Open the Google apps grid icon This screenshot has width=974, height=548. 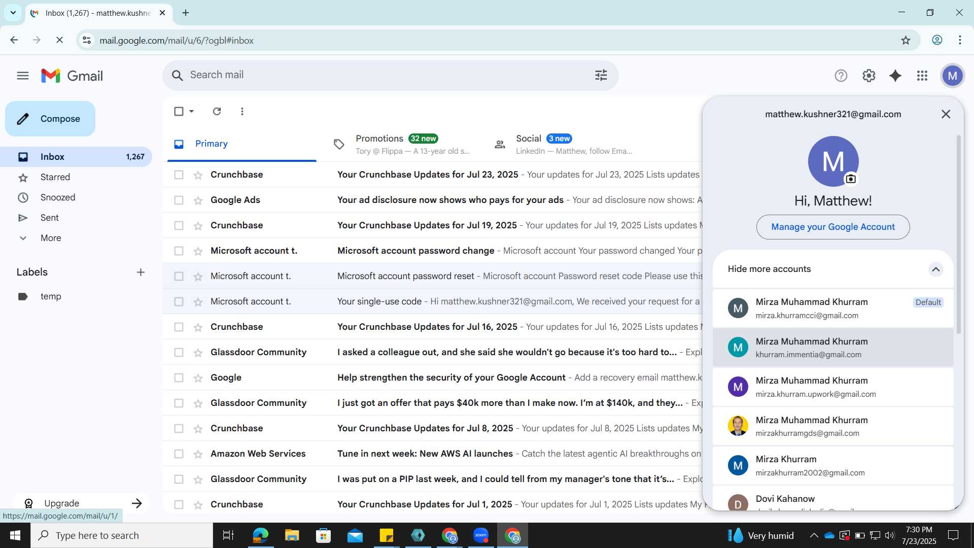[x=922, y=76]
